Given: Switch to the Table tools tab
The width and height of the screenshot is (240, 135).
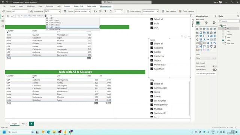Looking at the screenshot, I should click(x=91, y=6).
